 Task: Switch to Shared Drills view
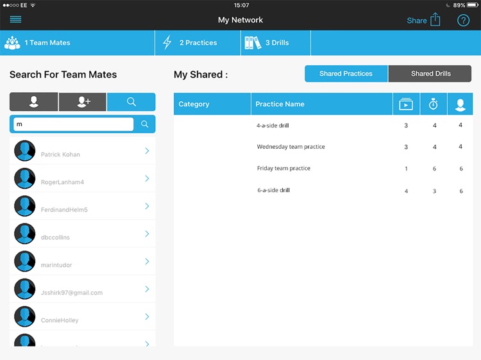430,74
